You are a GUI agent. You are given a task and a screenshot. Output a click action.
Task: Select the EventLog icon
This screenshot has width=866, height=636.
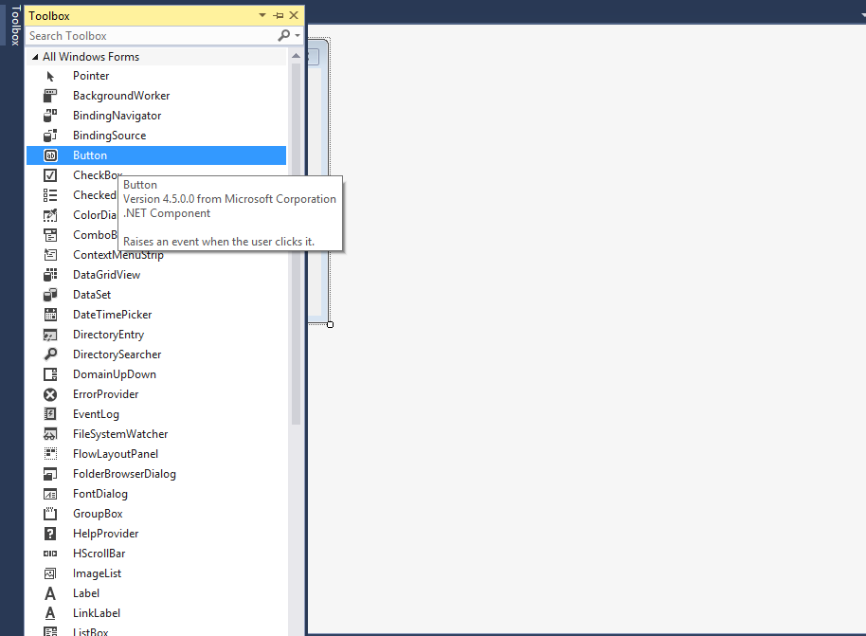click(50, 414)
